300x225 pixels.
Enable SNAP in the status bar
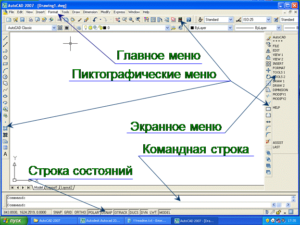[57, 212]
